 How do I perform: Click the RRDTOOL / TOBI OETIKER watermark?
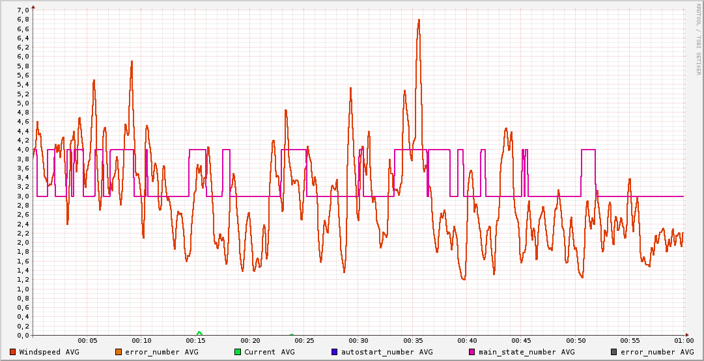[699, 40]
